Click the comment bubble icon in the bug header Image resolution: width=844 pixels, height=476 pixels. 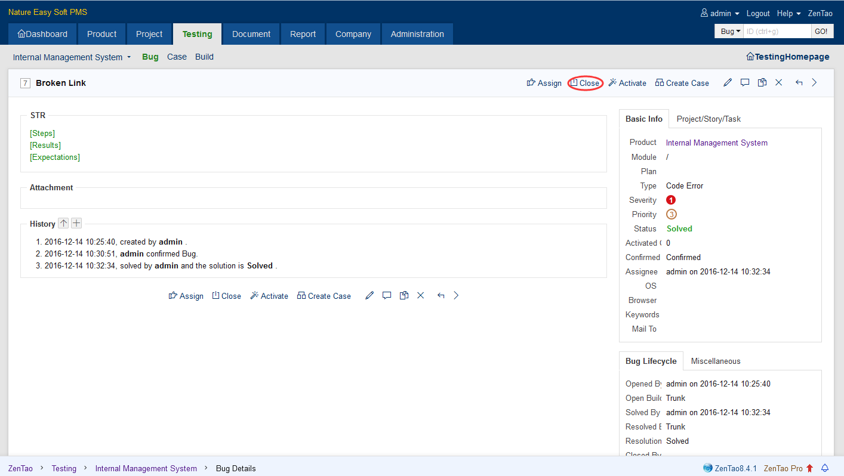click(x=744, y=83)
